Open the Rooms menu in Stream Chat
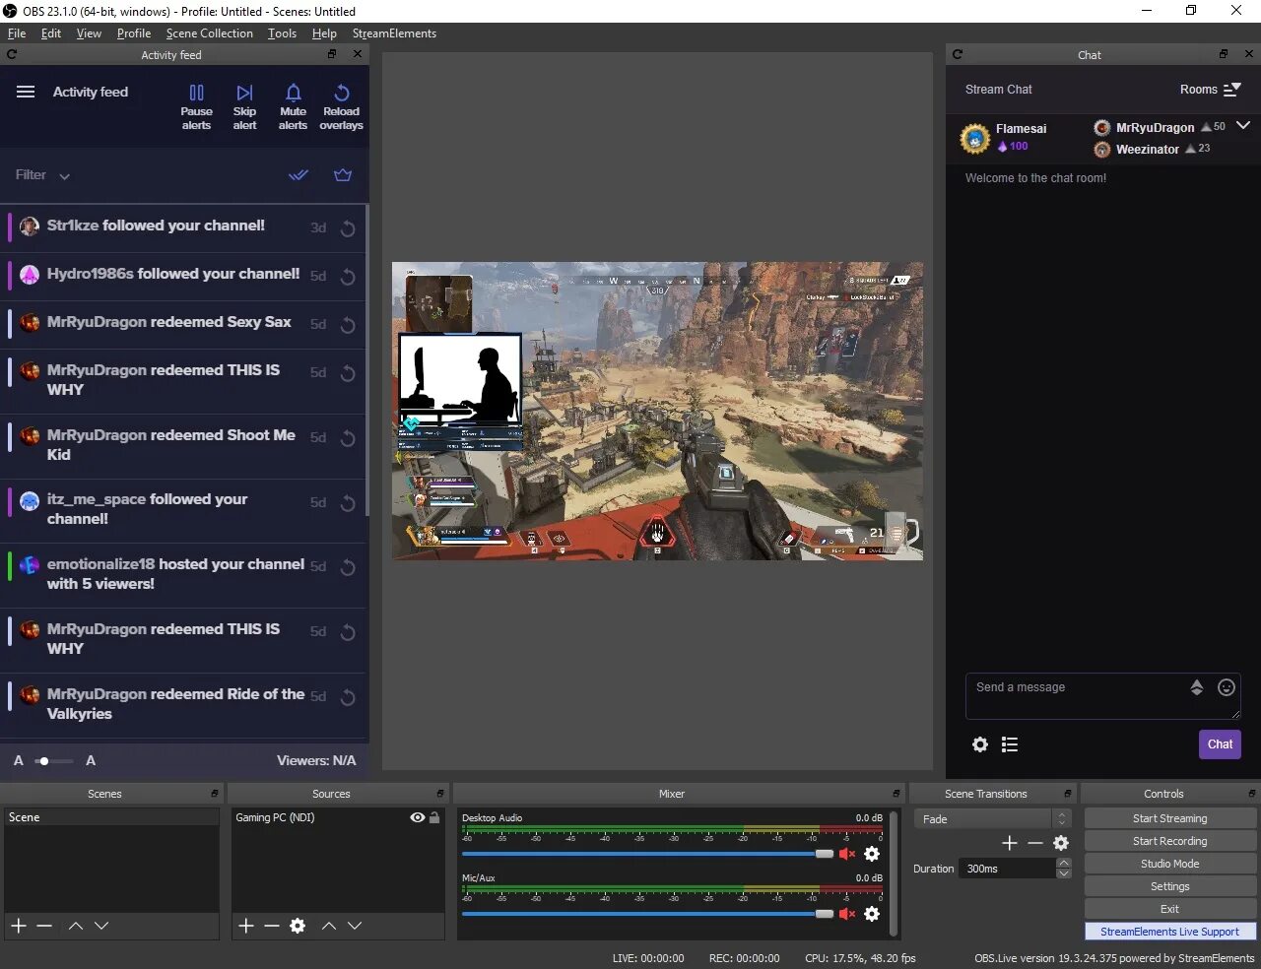The width and height of the screenshot is (1261, 969). point(1211,90)
